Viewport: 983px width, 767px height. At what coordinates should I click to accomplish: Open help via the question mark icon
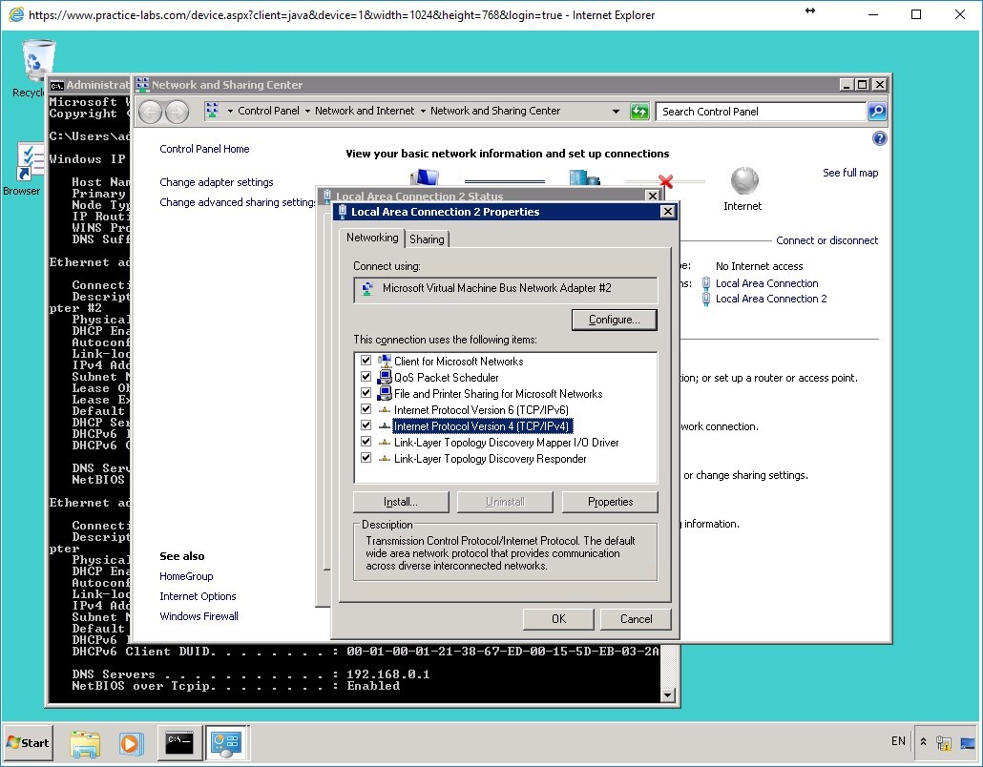pyautogui.click(x=879, y=138)
